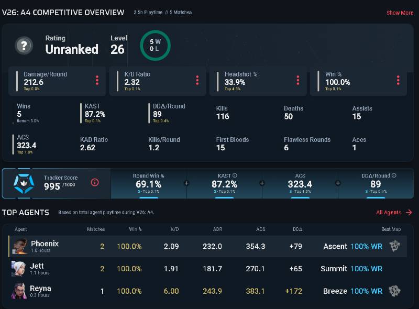
Task: Select the Jett agent name
Action: (x=37, y=266)
